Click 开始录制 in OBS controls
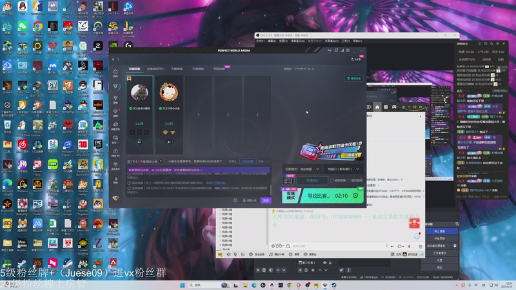 click(x=440, y=238)
